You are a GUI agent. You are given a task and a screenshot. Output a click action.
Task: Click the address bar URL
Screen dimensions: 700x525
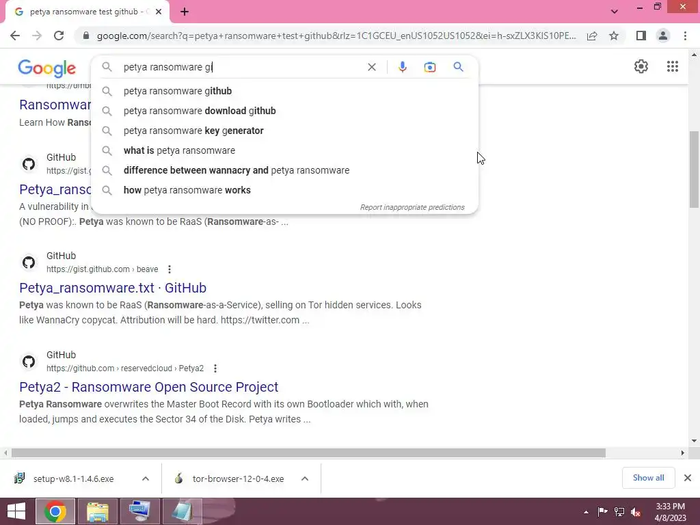point(336,36)
